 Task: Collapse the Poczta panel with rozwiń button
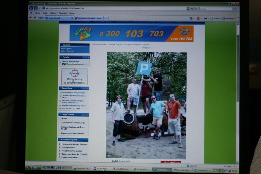point(85,57)
